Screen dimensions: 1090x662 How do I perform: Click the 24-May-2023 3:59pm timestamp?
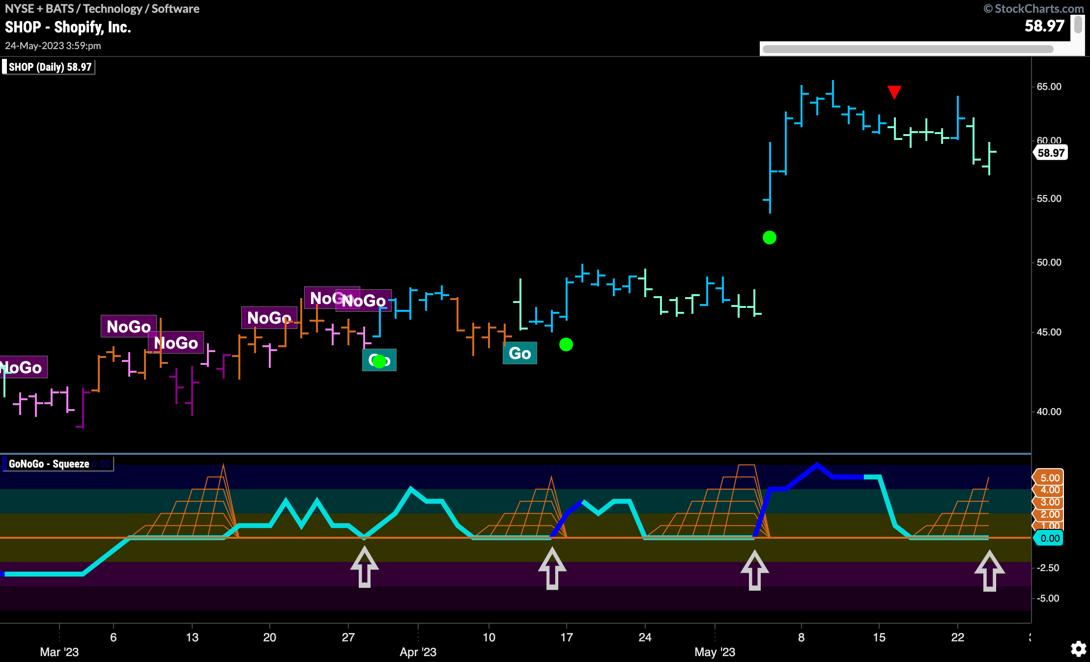53,46
